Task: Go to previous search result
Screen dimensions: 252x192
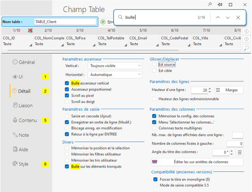Action: click(218, 17)
